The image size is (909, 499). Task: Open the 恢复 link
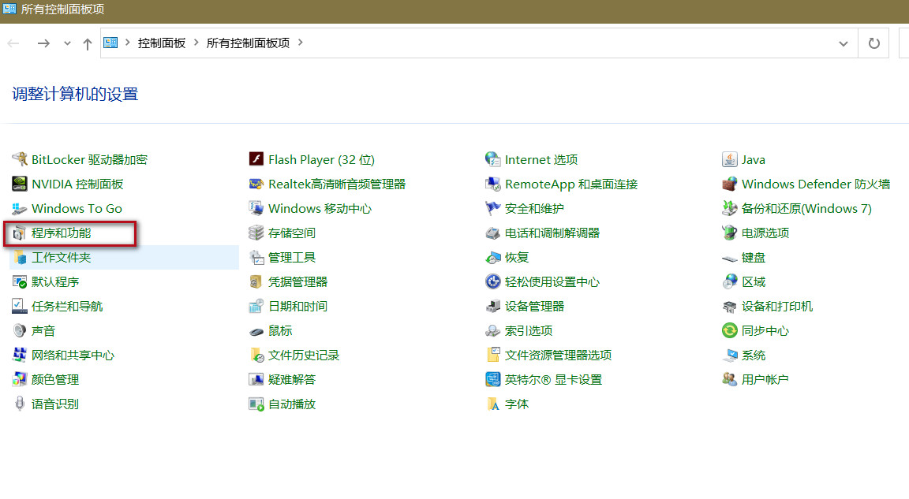[x=517, y=257]
